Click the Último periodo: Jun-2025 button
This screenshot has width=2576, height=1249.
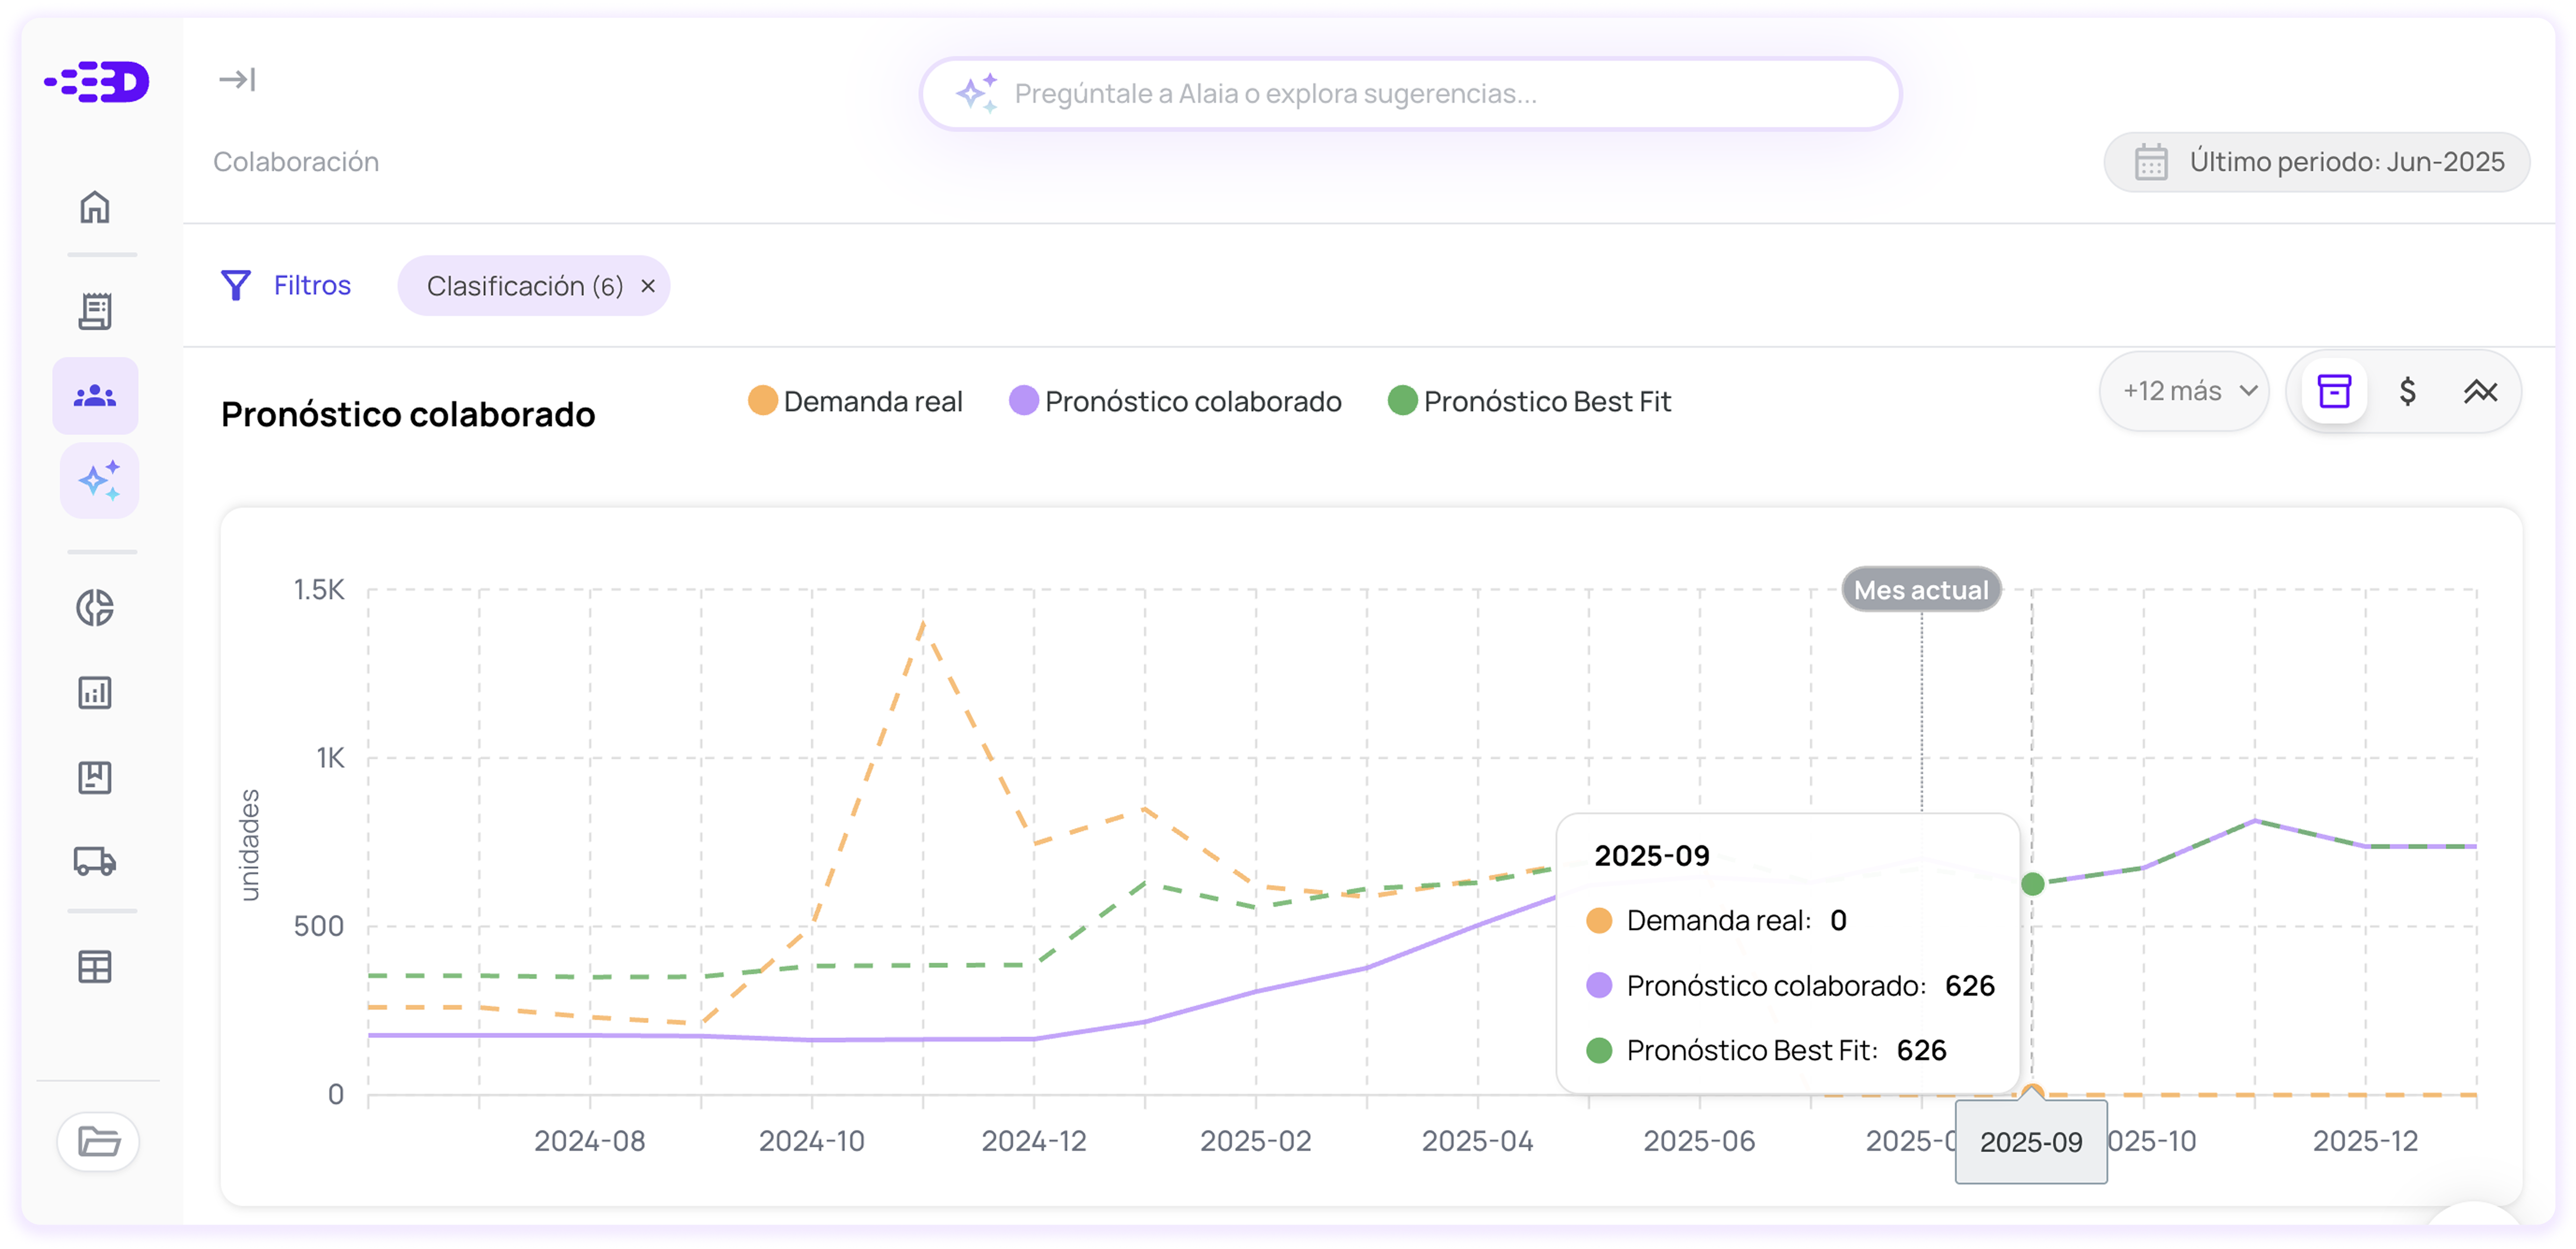coord(2317,162)
